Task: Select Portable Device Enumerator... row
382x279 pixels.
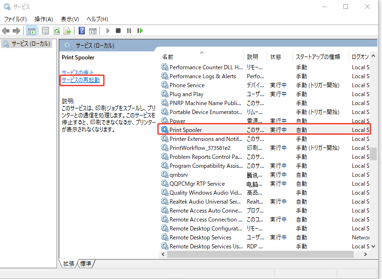Action: tap(265, 112)
